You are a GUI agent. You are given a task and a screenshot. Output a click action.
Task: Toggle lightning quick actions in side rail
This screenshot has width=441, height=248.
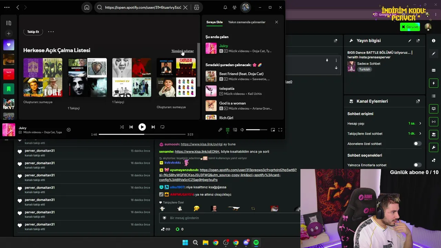tap(433, 83)
